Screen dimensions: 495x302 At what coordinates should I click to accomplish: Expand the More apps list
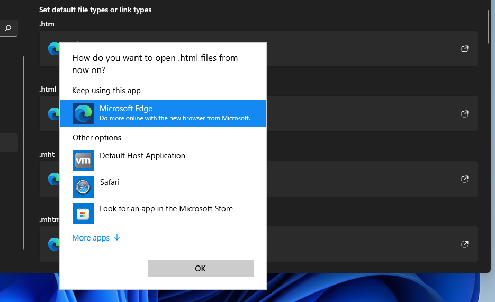point(91,238)
